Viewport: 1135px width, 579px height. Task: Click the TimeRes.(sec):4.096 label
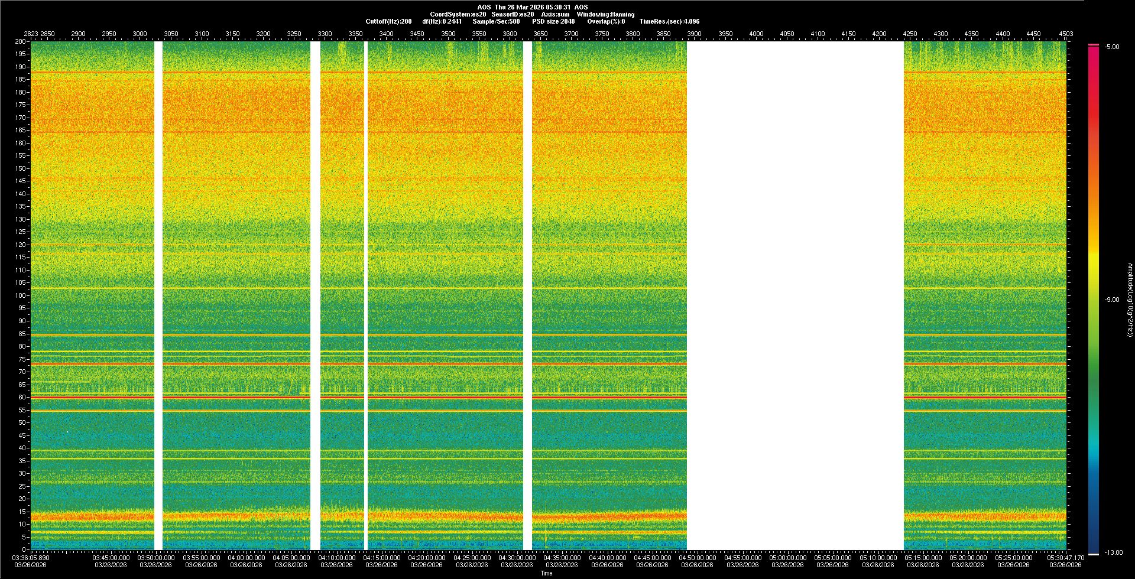[669, 21]
